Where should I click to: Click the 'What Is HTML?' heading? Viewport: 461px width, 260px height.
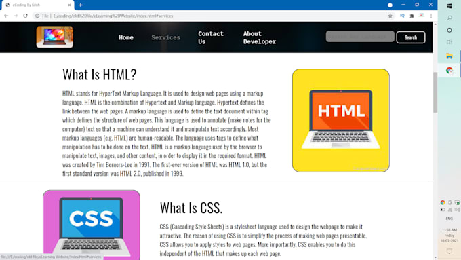pos(100,75)
